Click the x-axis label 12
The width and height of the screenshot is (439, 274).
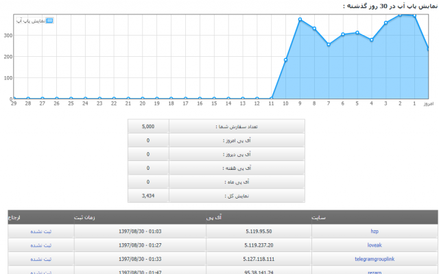pos(257,103)
